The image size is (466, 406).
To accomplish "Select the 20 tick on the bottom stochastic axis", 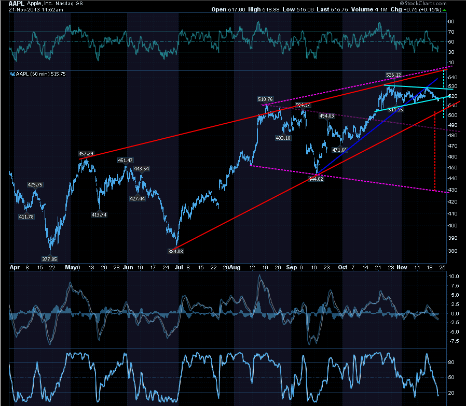I will (x=451, y=393).
